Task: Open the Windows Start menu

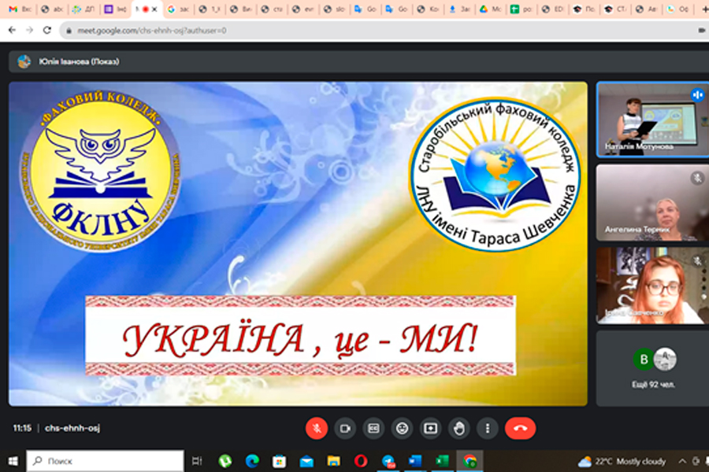Action: [13, 461]
